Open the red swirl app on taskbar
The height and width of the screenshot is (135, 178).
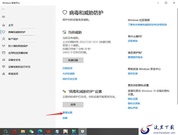(x=15, y=131)
